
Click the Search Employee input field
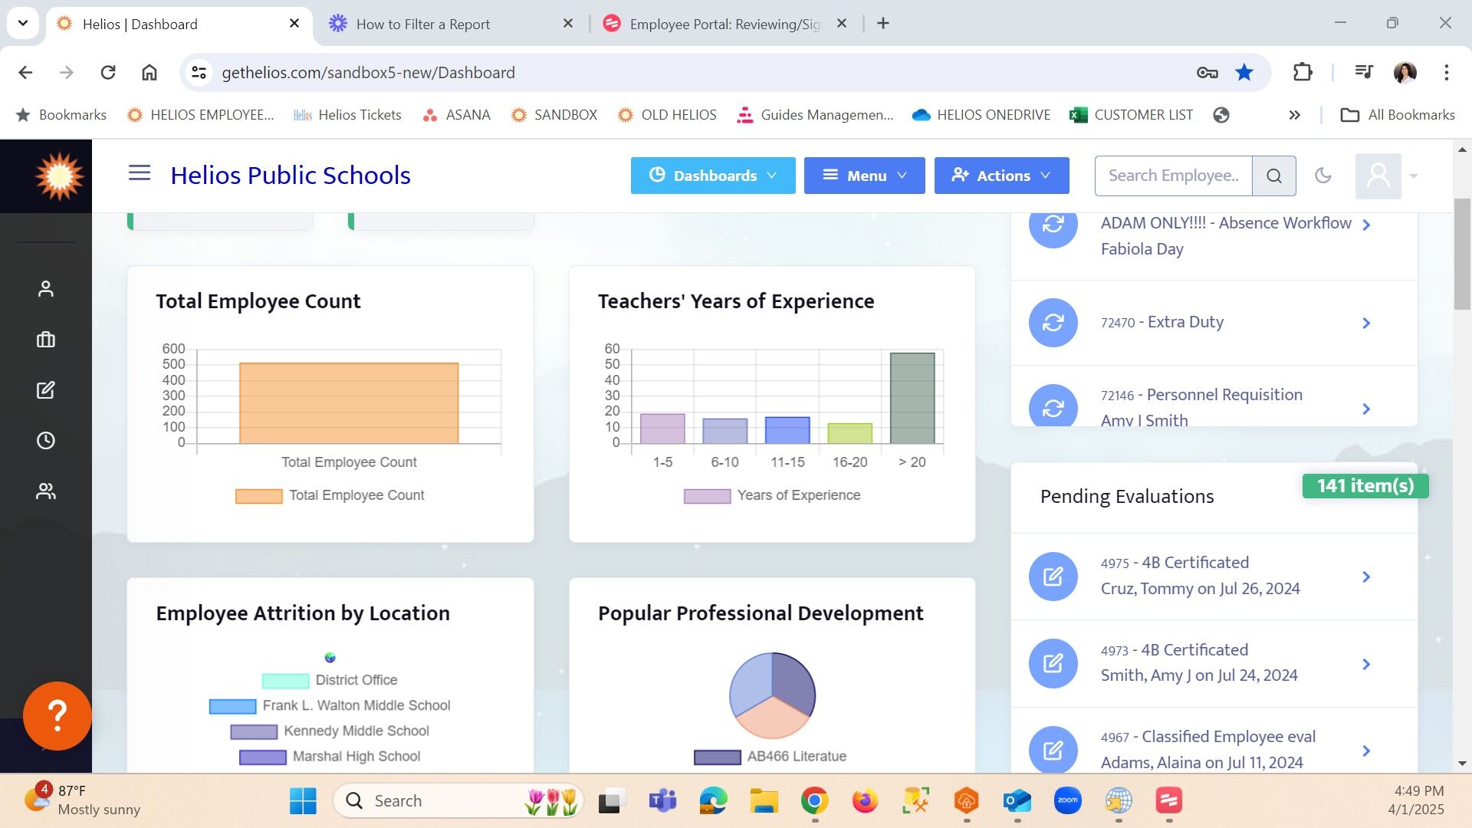pyautogui.click(x=1173, y=176)
